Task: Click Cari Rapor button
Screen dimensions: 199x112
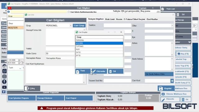Action: pyautogui.click(x=79, y=98)
